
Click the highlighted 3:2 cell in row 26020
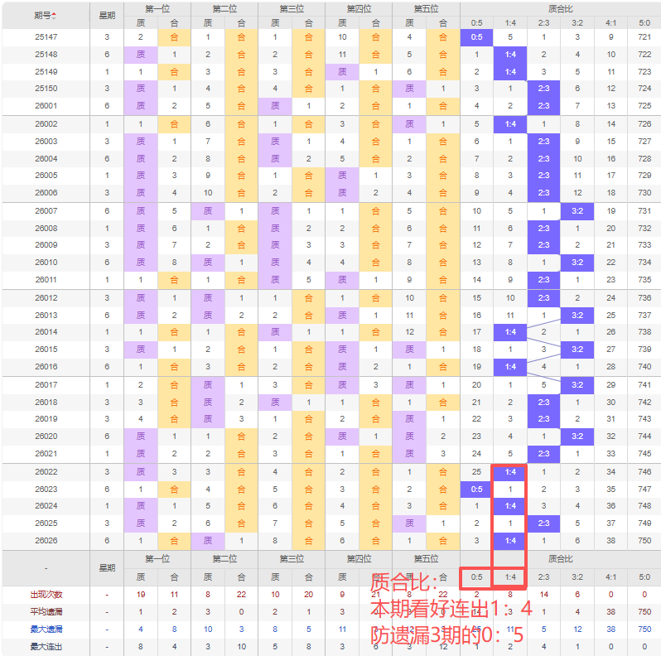(x=577, y=437)
